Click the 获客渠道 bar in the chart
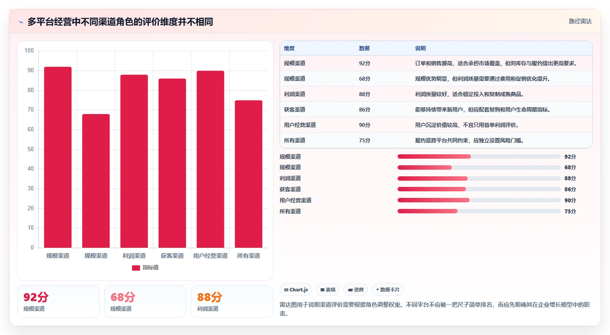The image size is (610, 335). (172, 163)
